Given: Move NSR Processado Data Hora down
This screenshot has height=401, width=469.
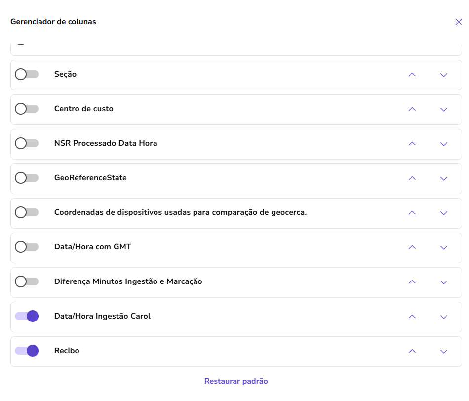Looking at the screenshot, I should click(x=443, y=144).
